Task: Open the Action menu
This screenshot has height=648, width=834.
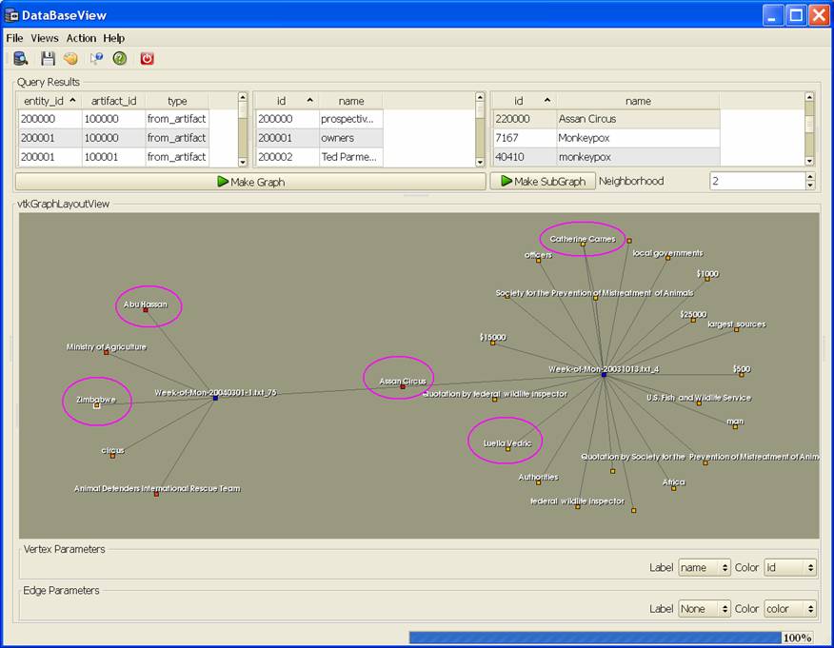Action: click(81, 38)
